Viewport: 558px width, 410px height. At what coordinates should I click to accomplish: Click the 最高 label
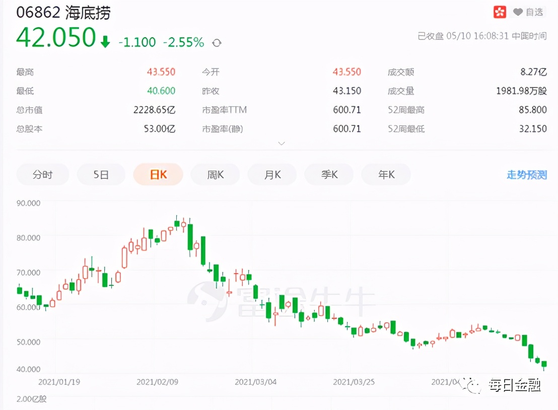click(25, 72)
